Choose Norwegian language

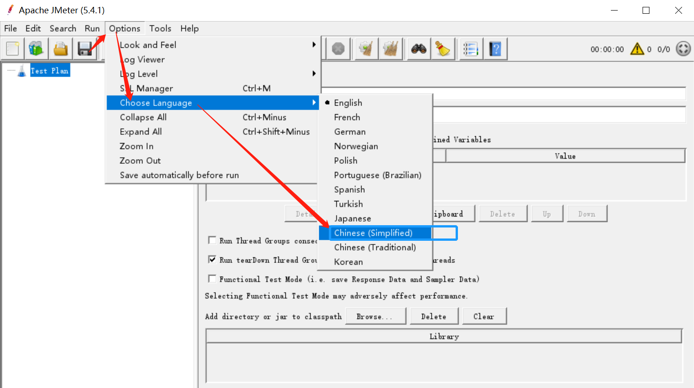point(376,146)
